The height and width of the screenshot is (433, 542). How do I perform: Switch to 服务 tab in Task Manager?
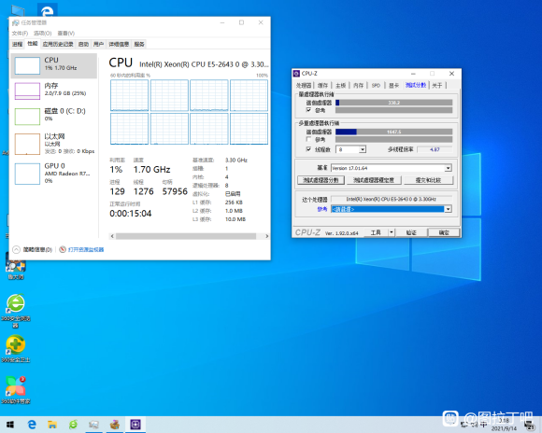(139, 44)
